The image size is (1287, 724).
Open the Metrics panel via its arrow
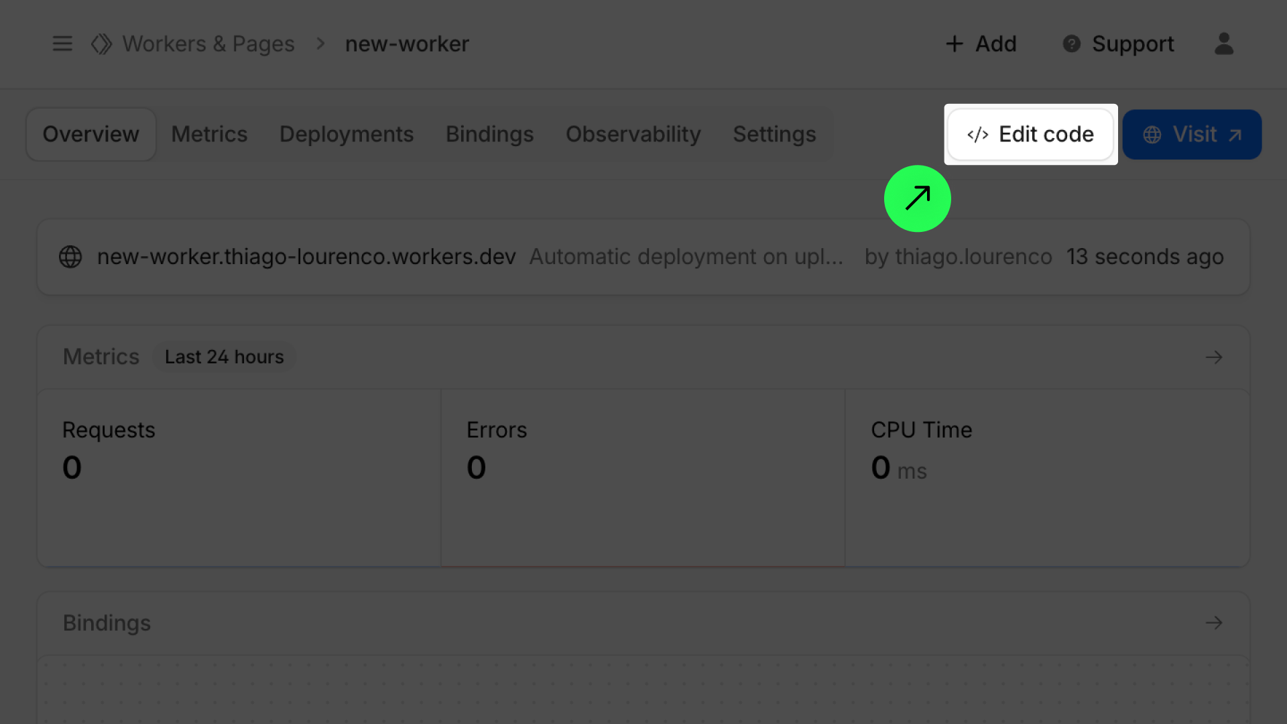pyautogui.click(x=1214, y=357)
